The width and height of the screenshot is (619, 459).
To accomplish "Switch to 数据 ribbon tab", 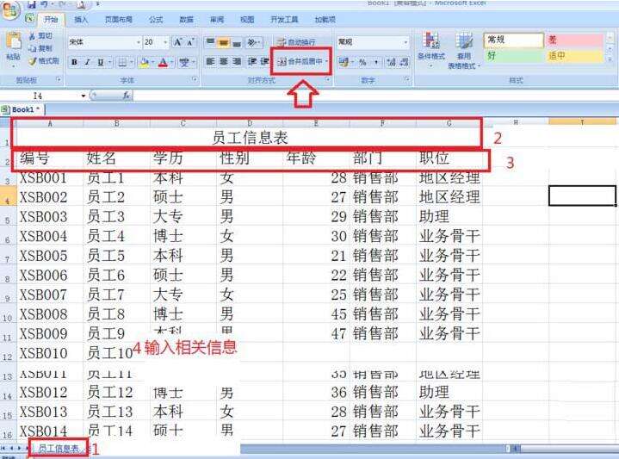I will click(186, 19).
